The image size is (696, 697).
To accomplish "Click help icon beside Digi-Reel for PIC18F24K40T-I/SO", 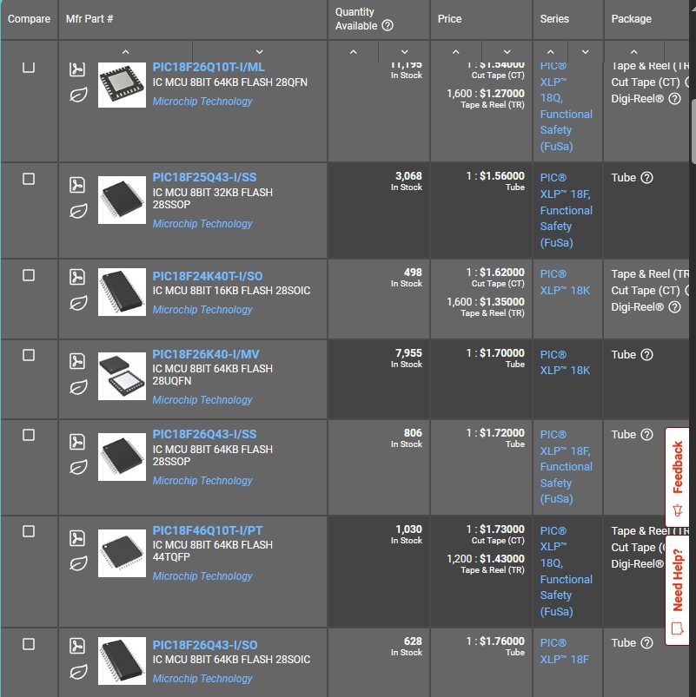I will 674,306.
